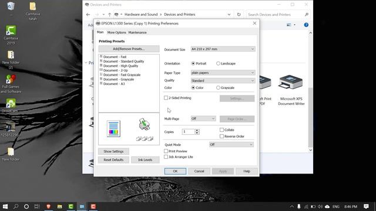Choose Color printing option

[197, 88]
